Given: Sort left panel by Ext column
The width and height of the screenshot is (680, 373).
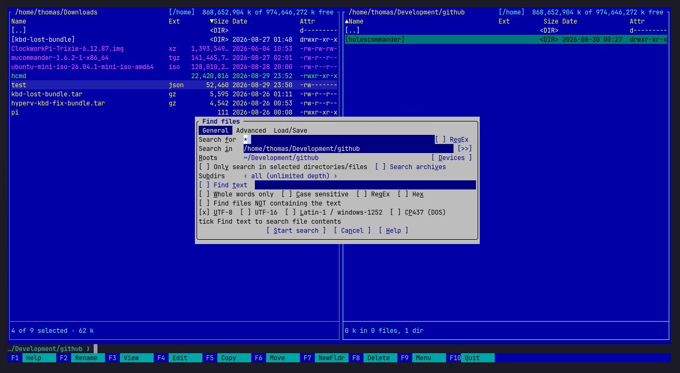Looking at the screenshot, I should point(174,21).
